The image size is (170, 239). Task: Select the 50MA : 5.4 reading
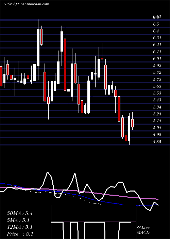point(20,213)
